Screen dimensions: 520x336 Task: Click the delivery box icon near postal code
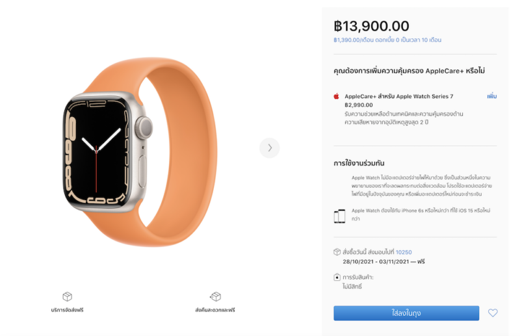[x=337, y=252]
